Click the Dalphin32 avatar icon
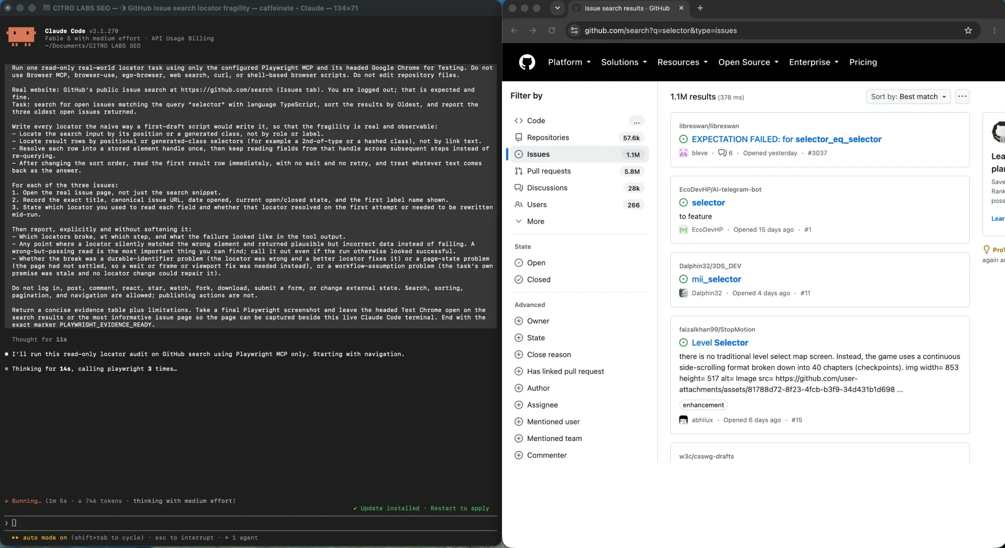The image size is (1005, 548). (x=683, y=293)
